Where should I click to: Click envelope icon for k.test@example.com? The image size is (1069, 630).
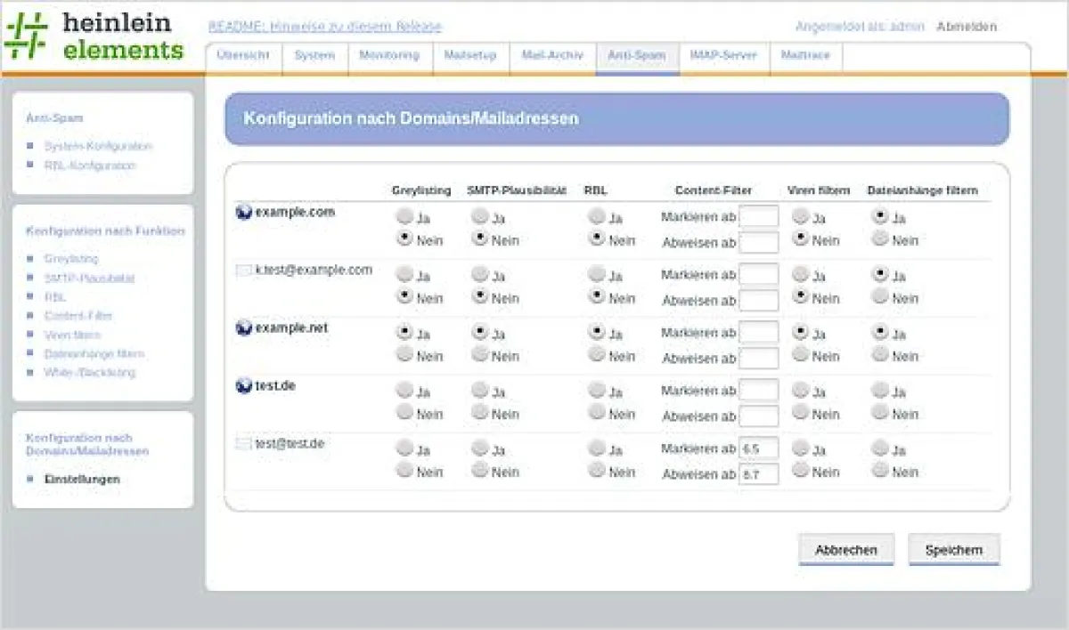243,271
